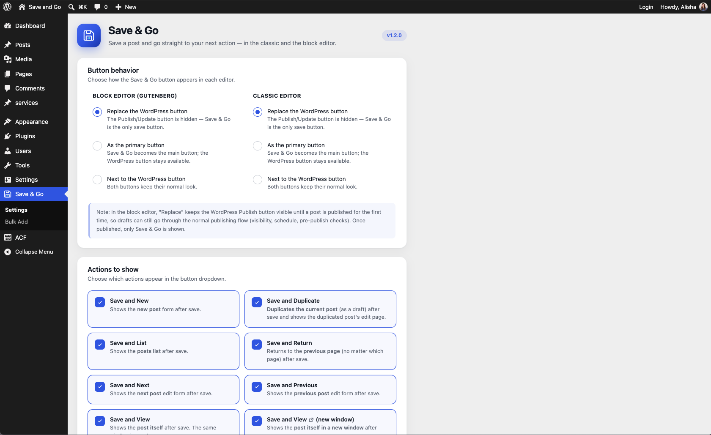This screenshot has height=435, width=711.
Task: Select Block editor As the primary button
Action: [97, 146]
